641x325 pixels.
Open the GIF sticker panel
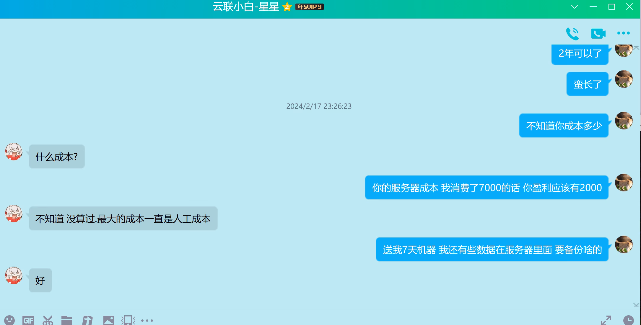28,320
